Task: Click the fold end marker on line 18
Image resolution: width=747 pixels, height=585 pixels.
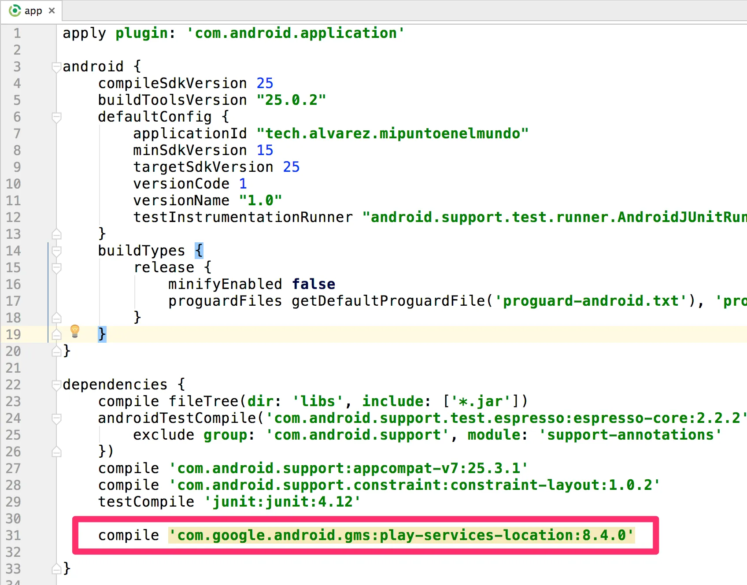Action: click(56, 318)
